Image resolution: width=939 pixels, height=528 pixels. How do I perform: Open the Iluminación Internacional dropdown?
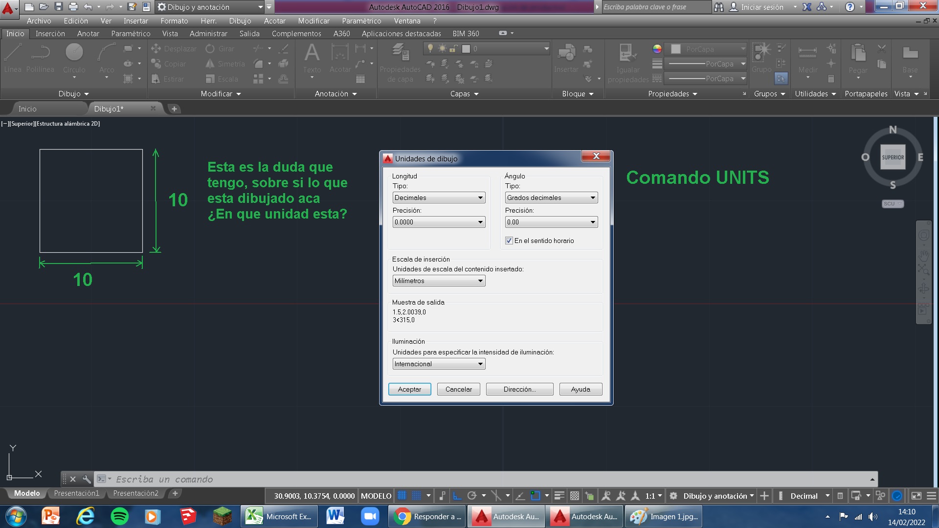(439, 364)
